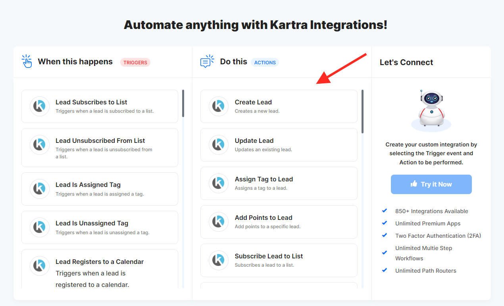Viewport: 504px width, 306px height.
Task: Click "Add points to a specific lead." description
Action: click(267, 227)
